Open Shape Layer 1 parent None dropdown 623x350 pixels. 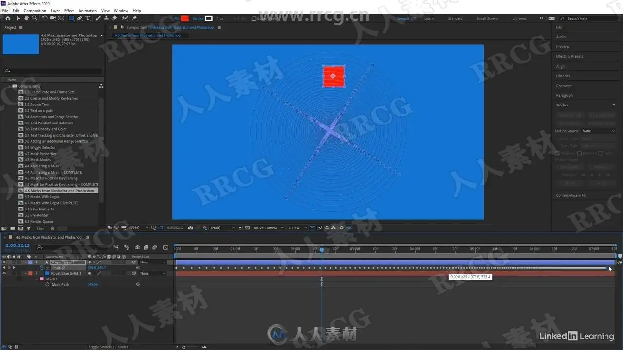[x=152, y=262]
